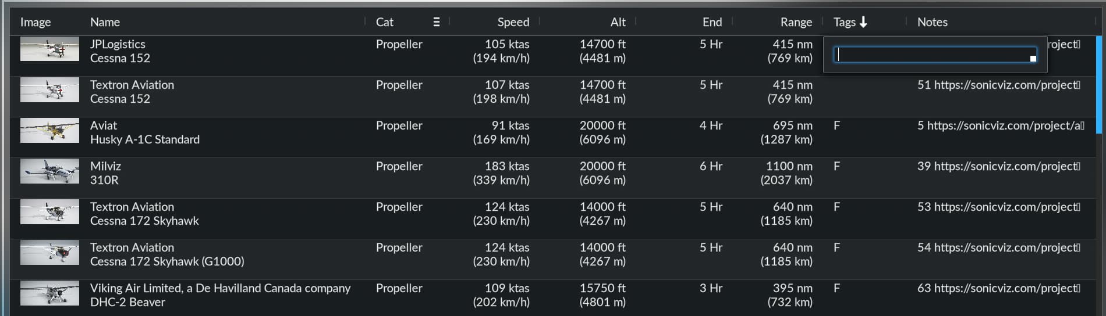Sort the table by Name column
1106x316 pixels.
(x=105, y=22)
